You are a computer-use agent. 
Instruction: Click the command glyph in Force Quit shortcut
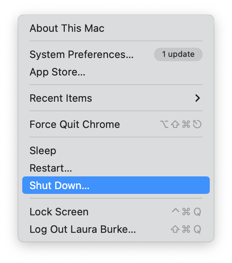(186, 124)
